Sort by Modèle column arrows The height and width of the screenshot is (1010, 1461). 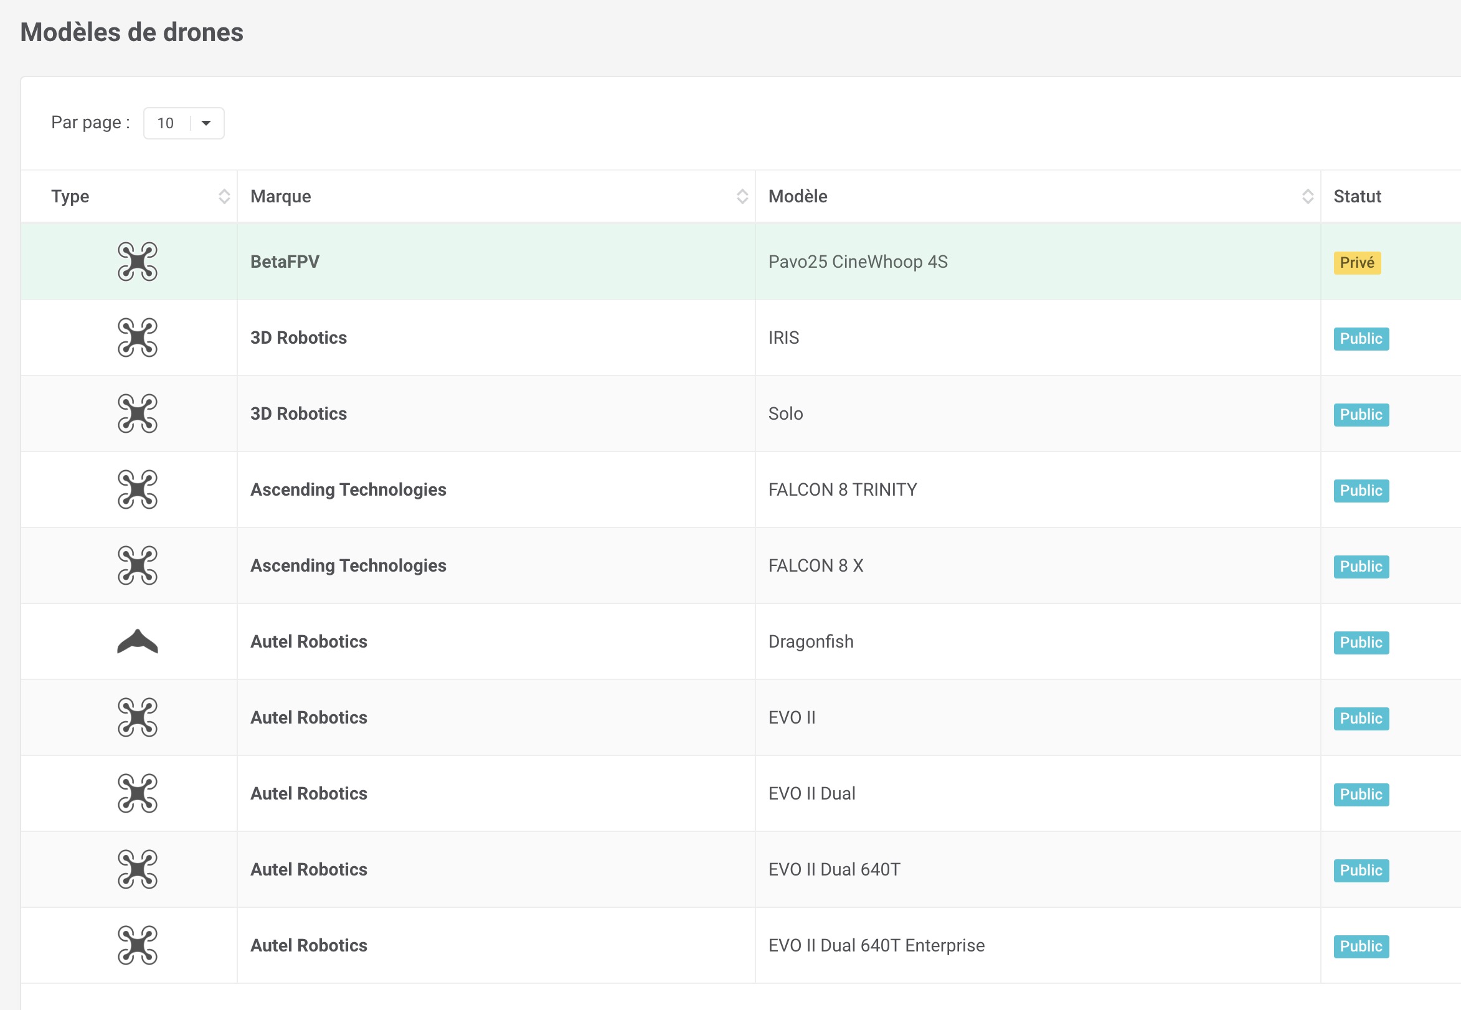[x=1307, y=196]
